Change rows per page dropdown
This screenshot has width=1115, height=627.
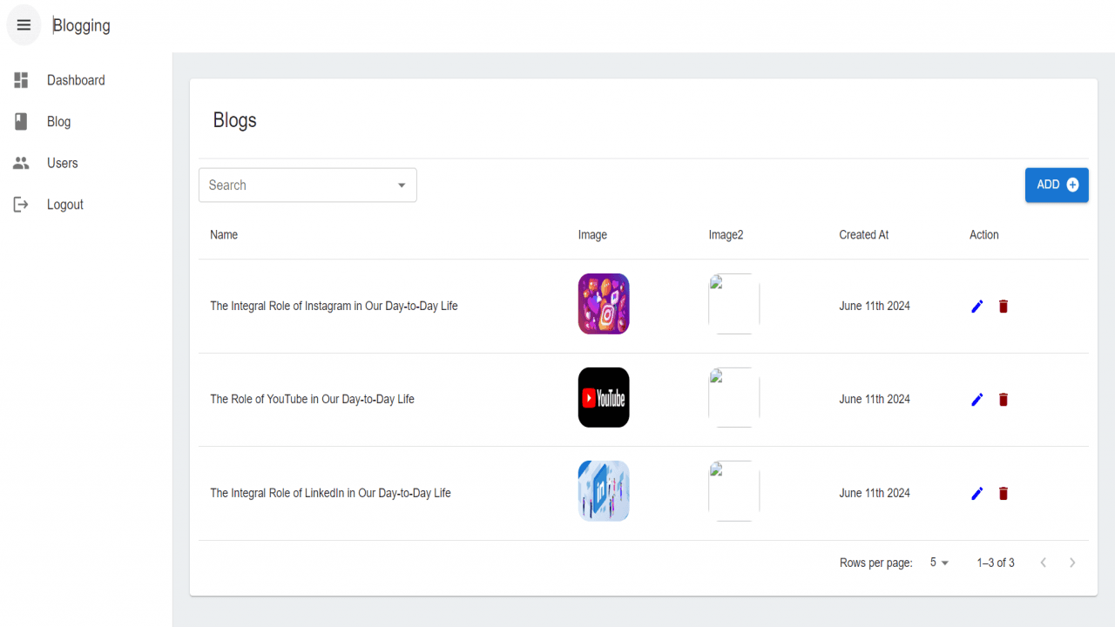939,563
